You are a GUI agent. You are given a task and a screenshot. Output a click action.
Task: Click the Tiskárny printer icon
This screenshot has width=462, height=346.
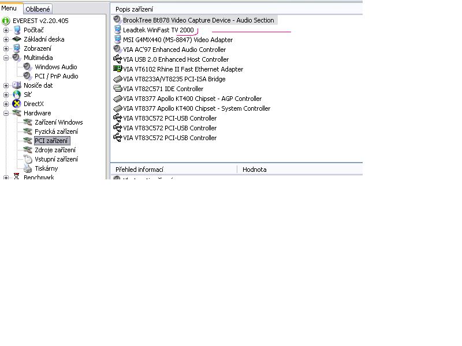[28, 168]
